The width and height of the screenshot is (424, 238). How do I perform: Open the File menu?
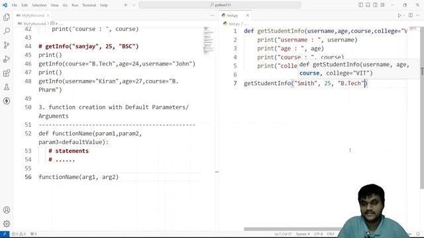click(15, 5)
